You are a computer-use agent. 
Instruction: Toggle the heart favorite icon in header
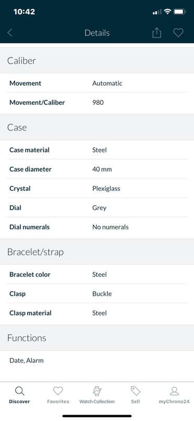click(178, 33)
